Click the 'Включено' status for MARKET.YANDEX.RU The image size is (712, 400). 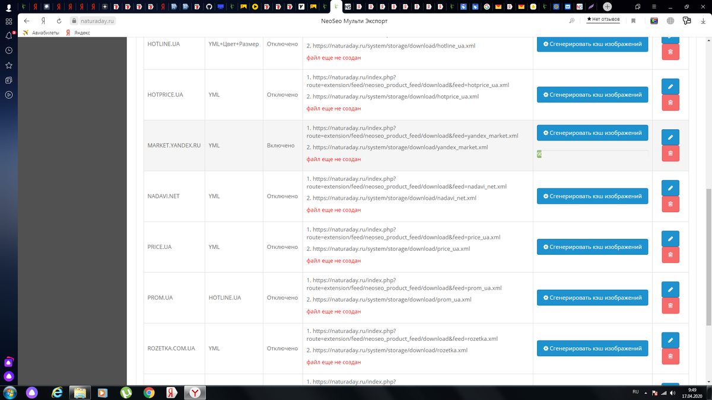281,145
